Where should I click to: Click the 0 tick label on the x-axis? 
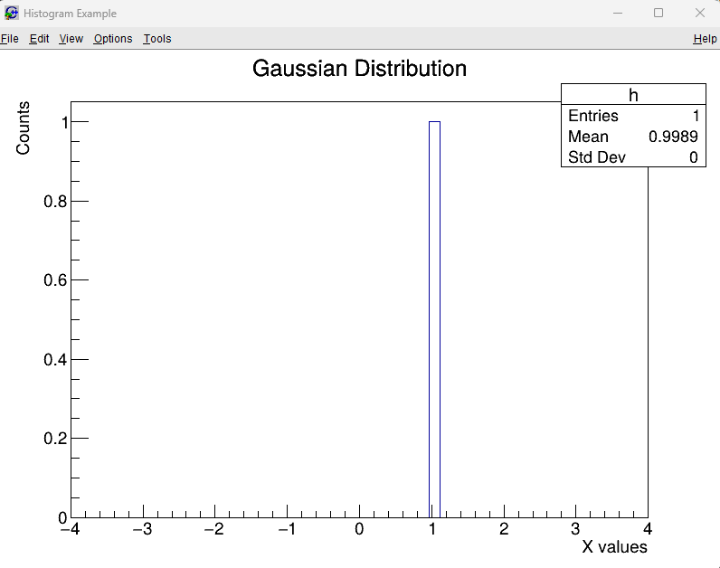[359, 529]
